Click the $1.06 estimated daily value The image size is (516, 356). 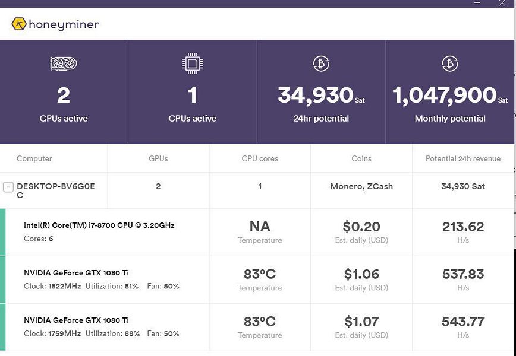tap(361, 274)
